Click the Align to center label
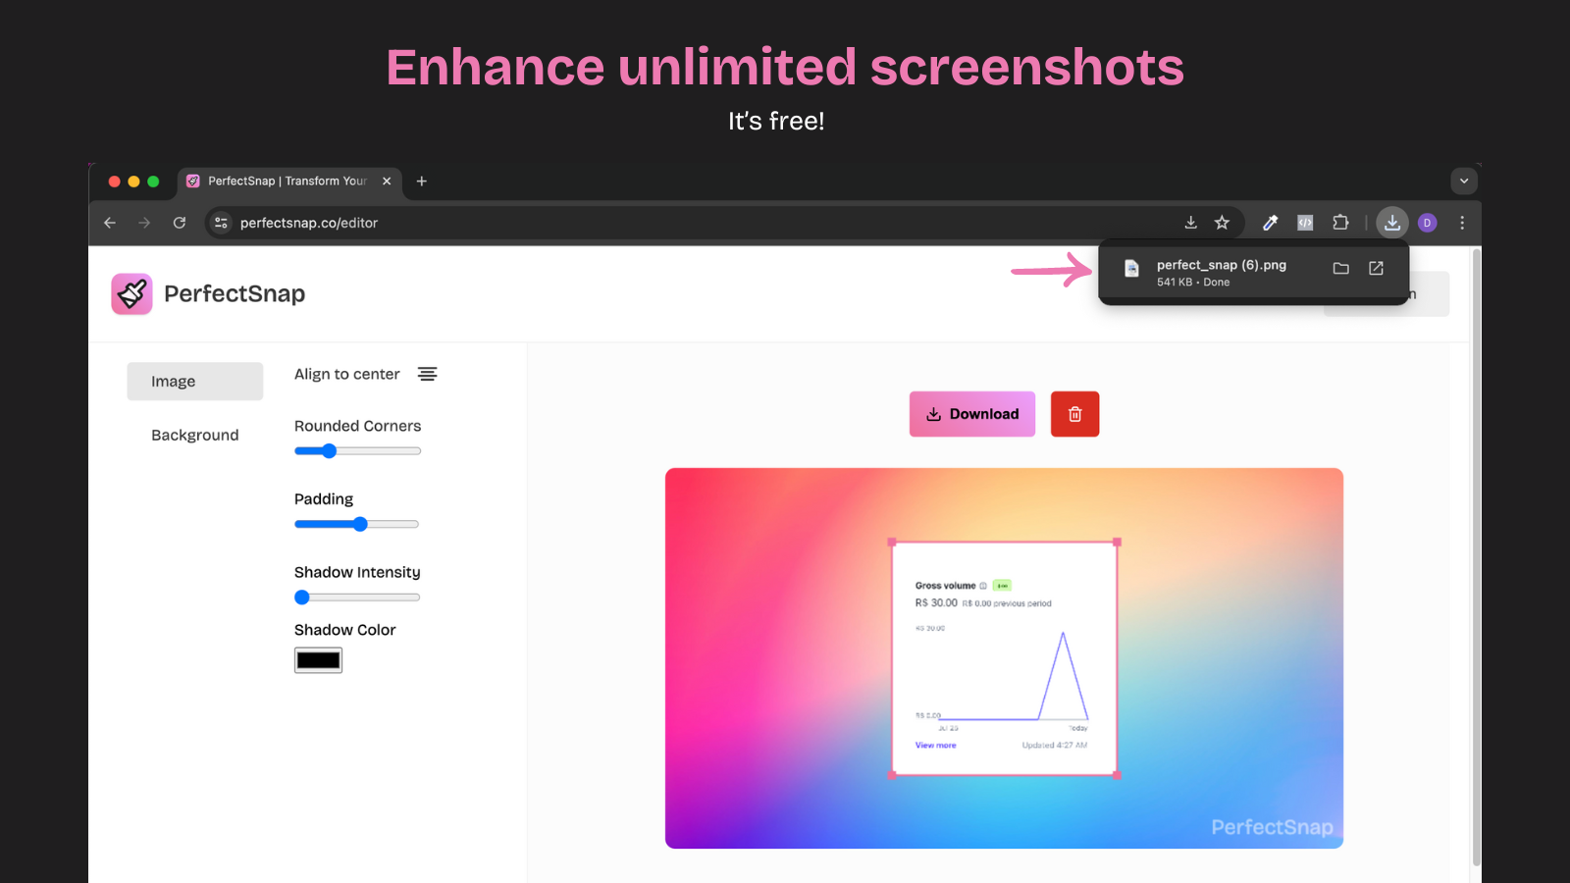The image size is (1570, 883). (x=347, y=374)
